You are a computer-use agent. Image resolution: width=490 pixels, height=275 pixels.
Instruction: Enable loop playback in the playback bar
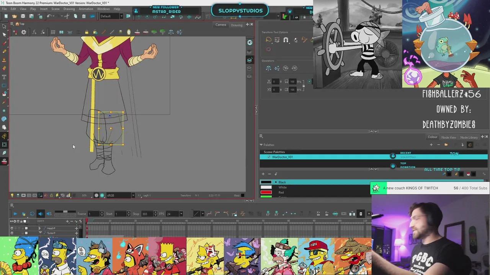click(32, 214)
